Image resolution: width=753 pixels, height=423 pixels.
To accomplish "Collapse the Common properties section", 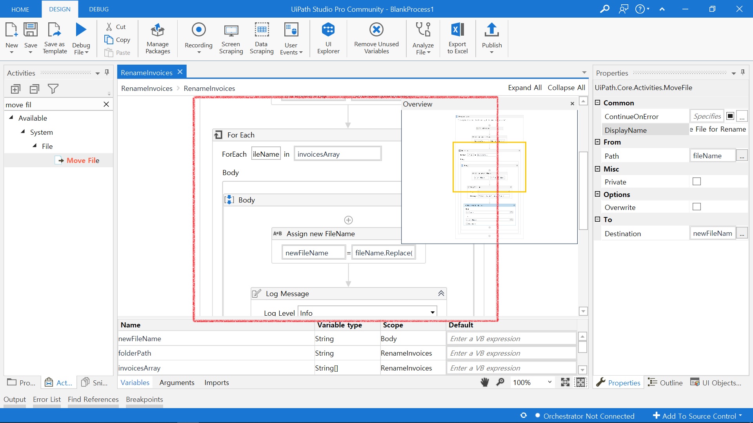I will (x=598, y=103).
